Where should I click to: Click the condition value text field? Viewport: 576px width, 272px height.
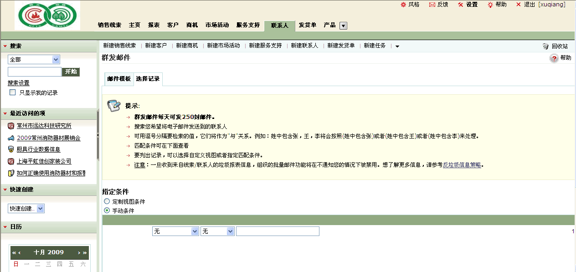point(278,231)
